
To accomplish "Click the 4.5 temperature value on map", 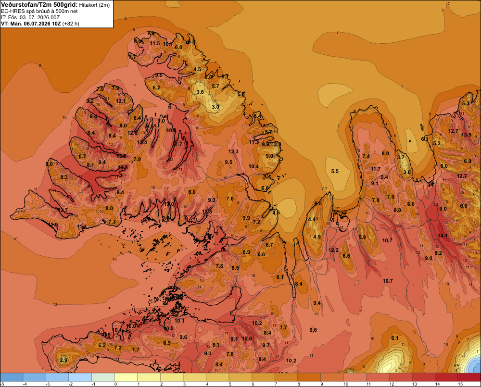I will [197, 69].
